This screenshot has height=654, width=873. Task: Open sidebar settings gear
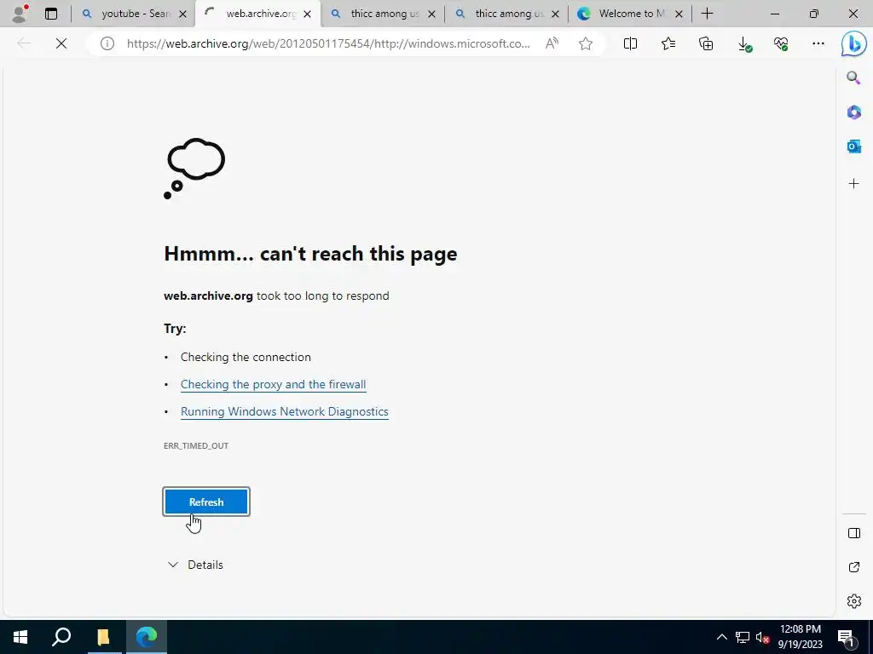[x=853, y=601]
